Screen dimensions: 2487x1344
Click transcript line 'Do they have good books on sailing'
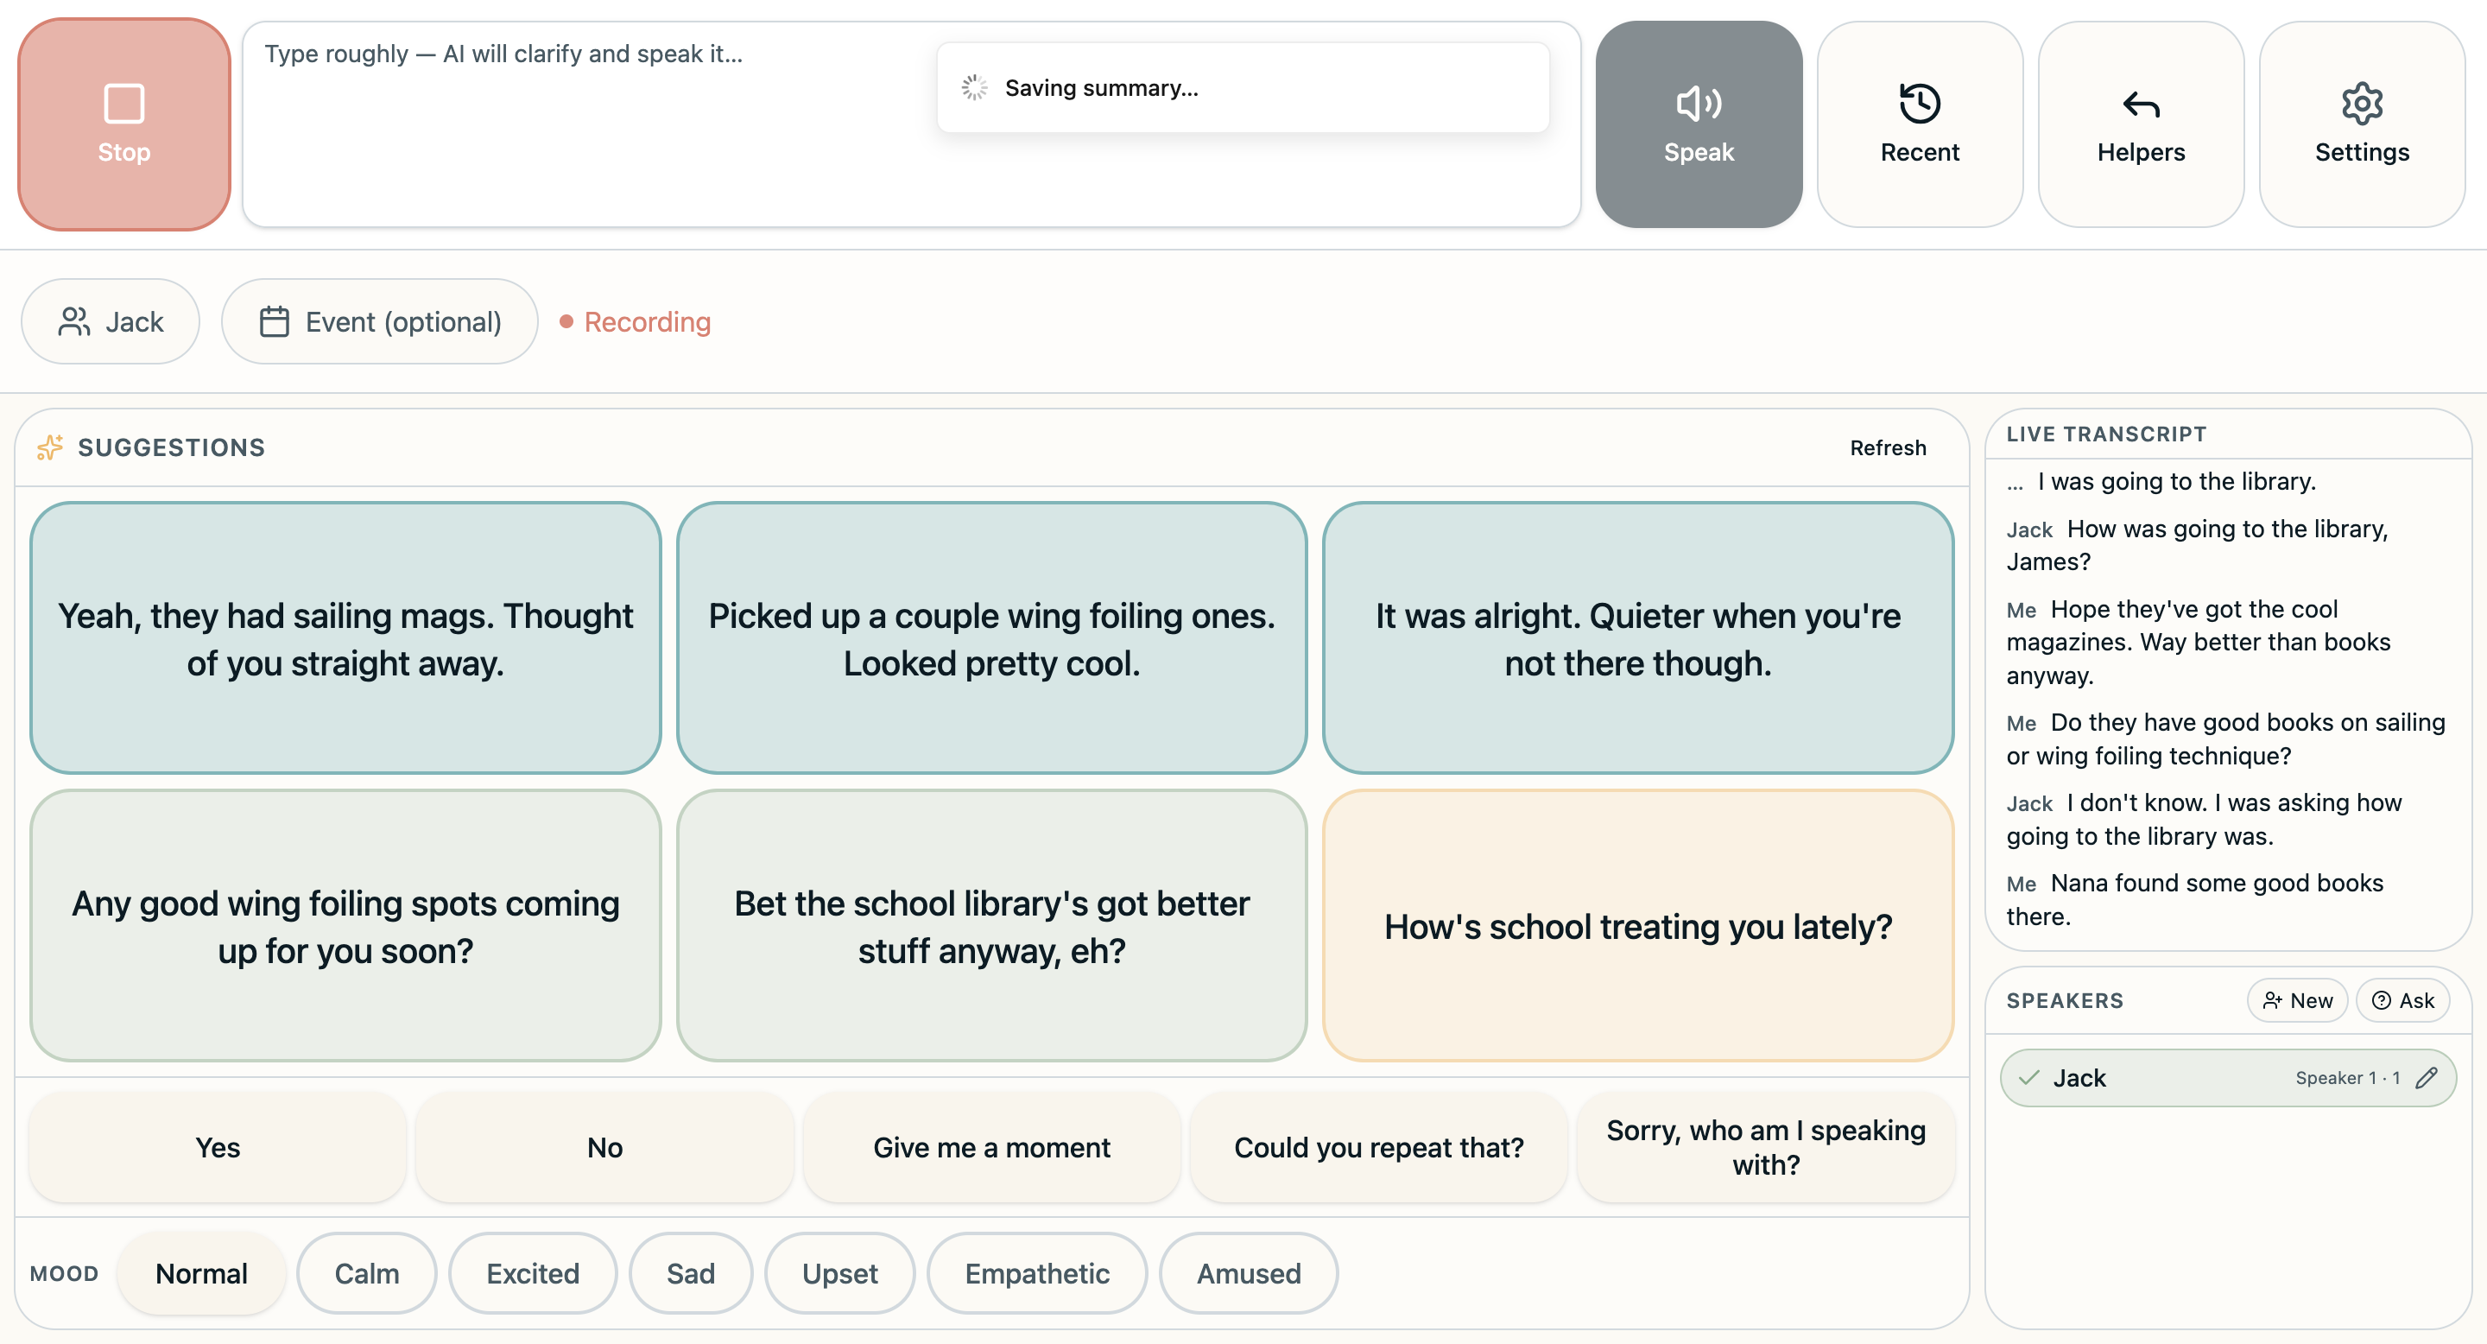2226,739
